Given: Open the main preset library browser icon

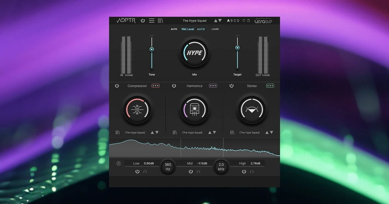Looking at the screenshot, I should tap(160, 20).
